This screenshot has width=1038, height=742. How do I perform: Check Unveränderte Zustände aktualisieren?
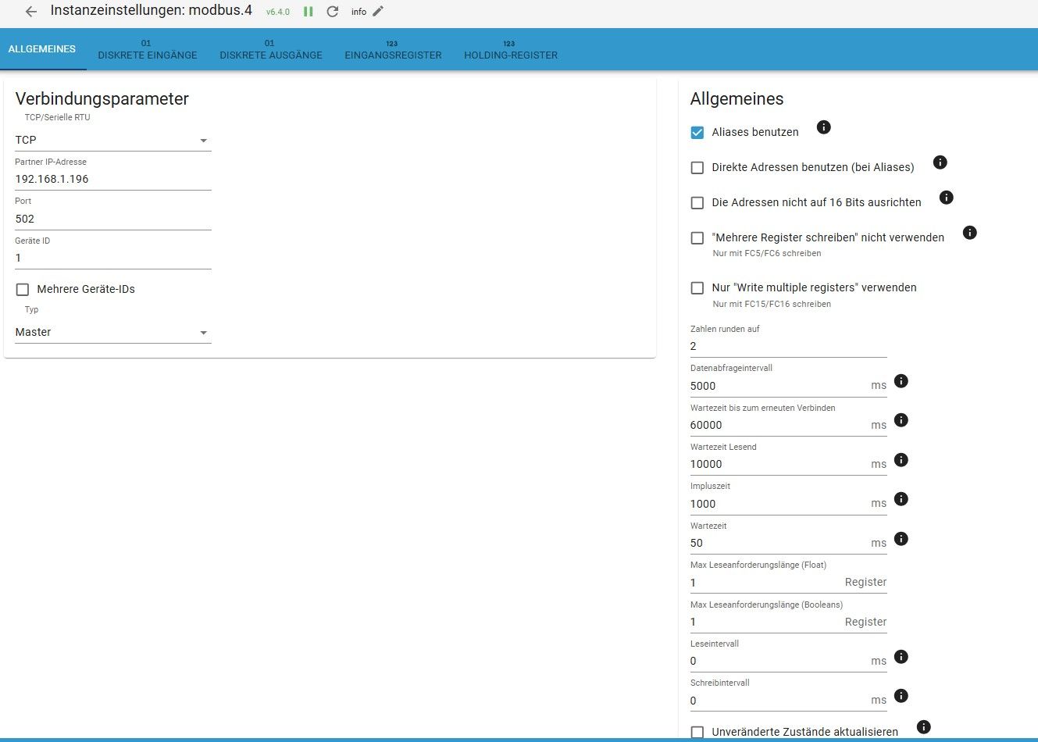697,733
